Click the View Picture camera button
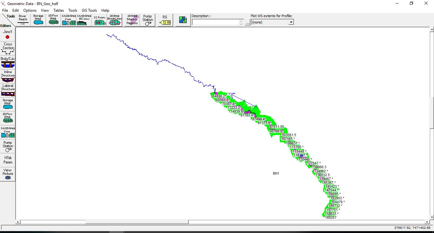The width and height of the screenshot is (434, 233). click(8, 174)
